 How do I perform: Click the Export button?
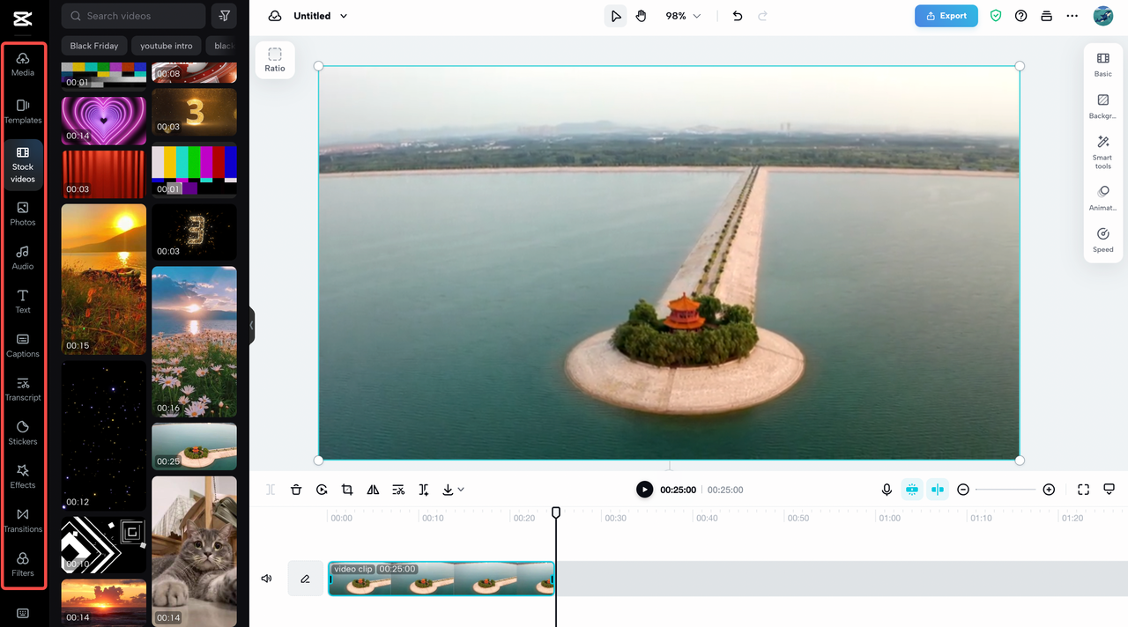coord(946,16)
